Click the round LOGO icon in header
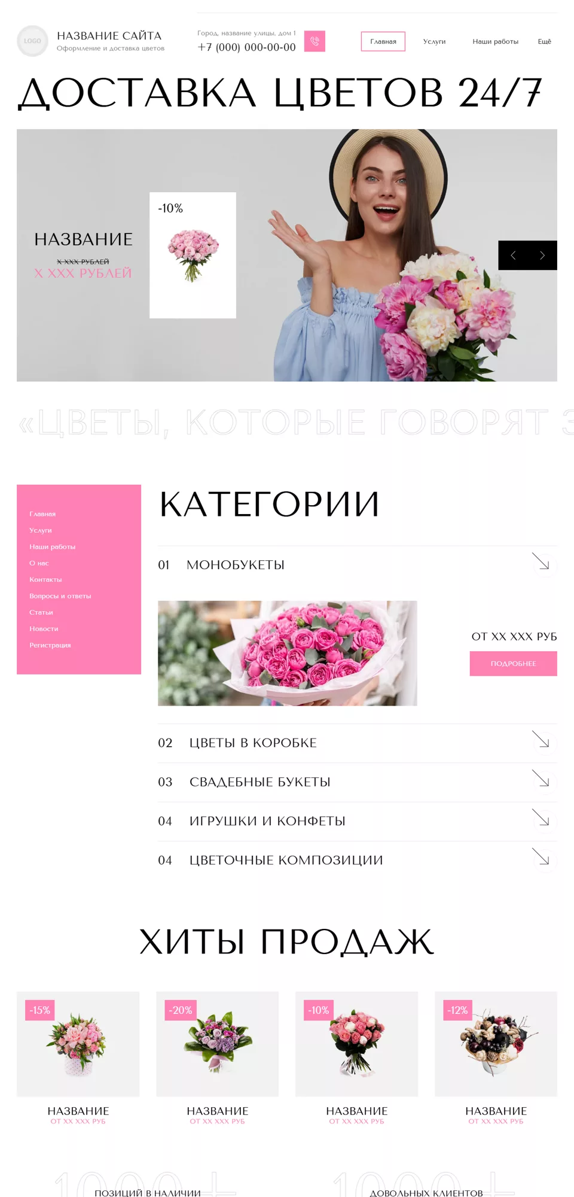This screenshot has height=1197, width=574. click(x=32, y=41)
